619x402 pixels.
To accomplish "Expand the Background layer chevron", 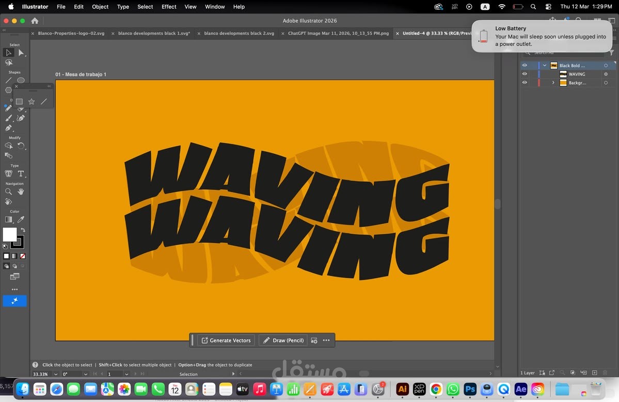I will [553, 83].
